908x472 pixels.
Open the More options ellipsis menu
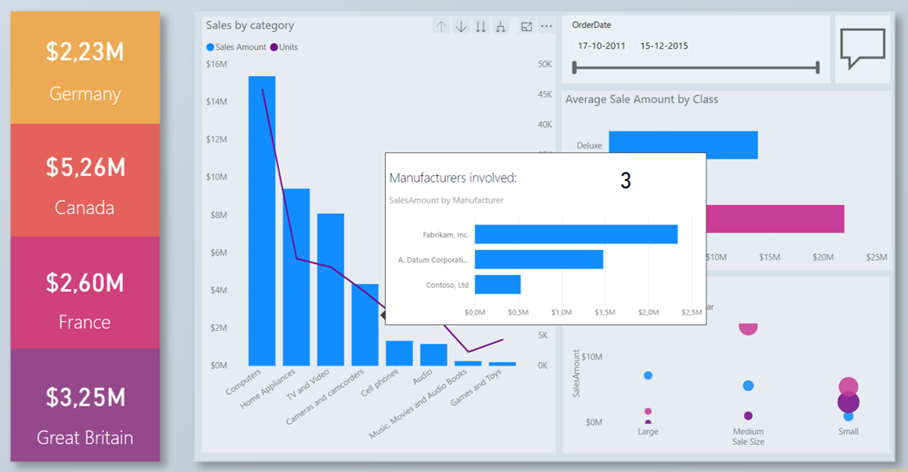(546, 26)
